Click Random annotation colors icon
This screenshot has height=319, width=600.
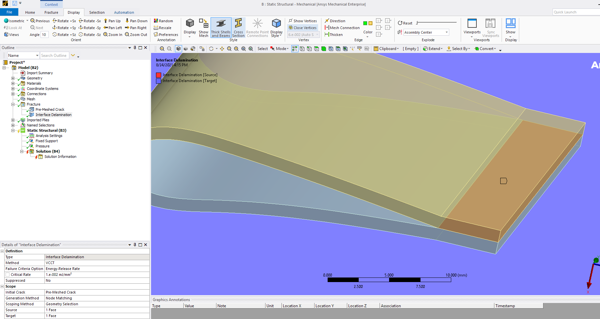click(156, 21)
